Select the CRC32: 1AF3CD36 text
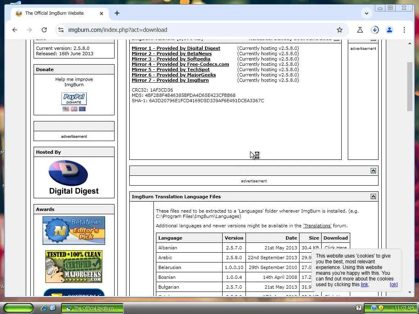419x314 pixels. coord(152,90)
